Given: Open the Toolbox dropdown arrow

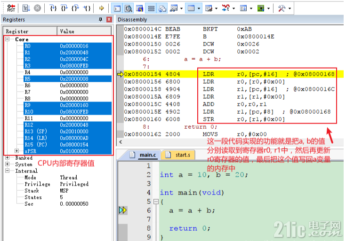Looking at the screenshot, I should [290, 8].
